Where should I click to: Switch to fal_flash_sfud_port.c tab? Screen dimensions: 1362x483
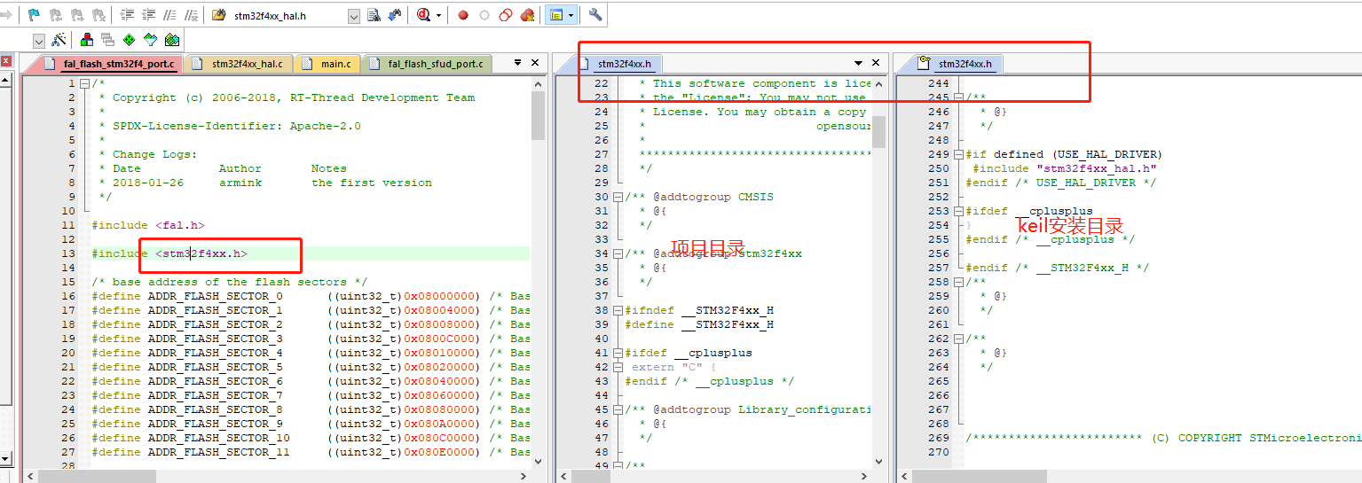pyautogui.click(x=427, y=64)
